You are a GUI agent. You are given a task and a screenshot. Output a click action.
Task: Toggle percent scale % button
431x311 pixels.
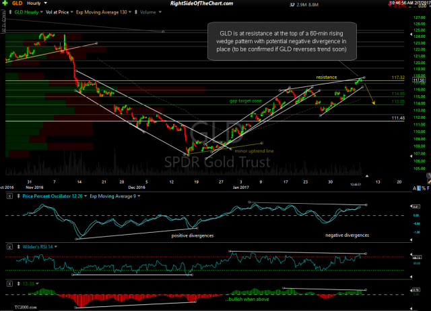pyautogui.click(x=424, y=188)
